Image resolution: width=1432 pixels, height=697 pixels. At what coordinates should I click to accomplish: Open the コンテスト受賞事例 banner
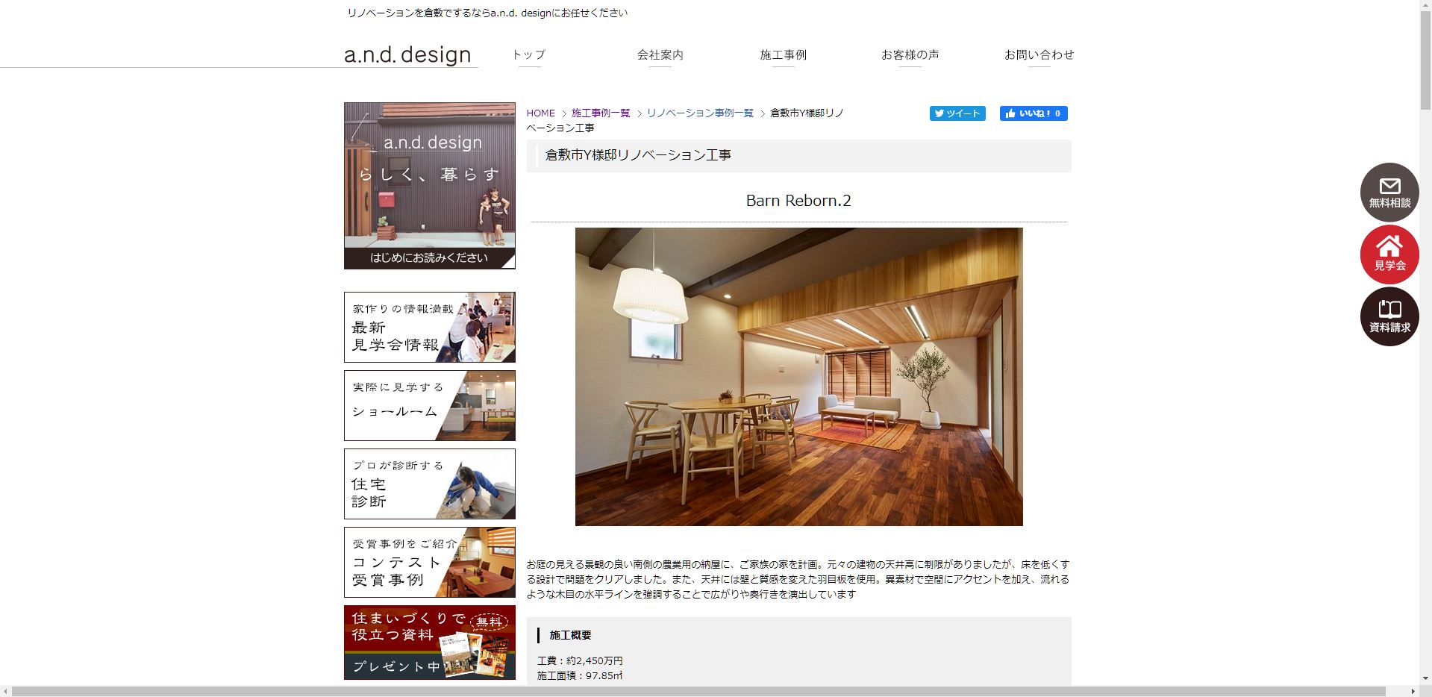pyautogui.click(x=430, y=562)
